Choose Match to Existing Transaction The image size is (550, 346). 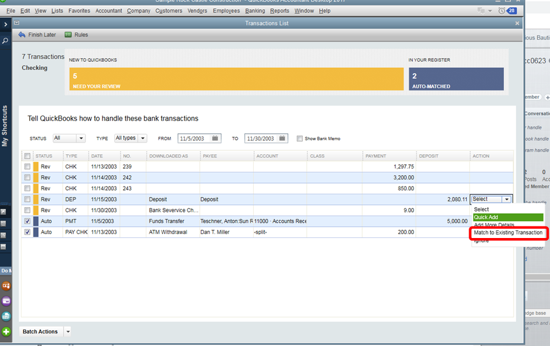tap(508, 233)
